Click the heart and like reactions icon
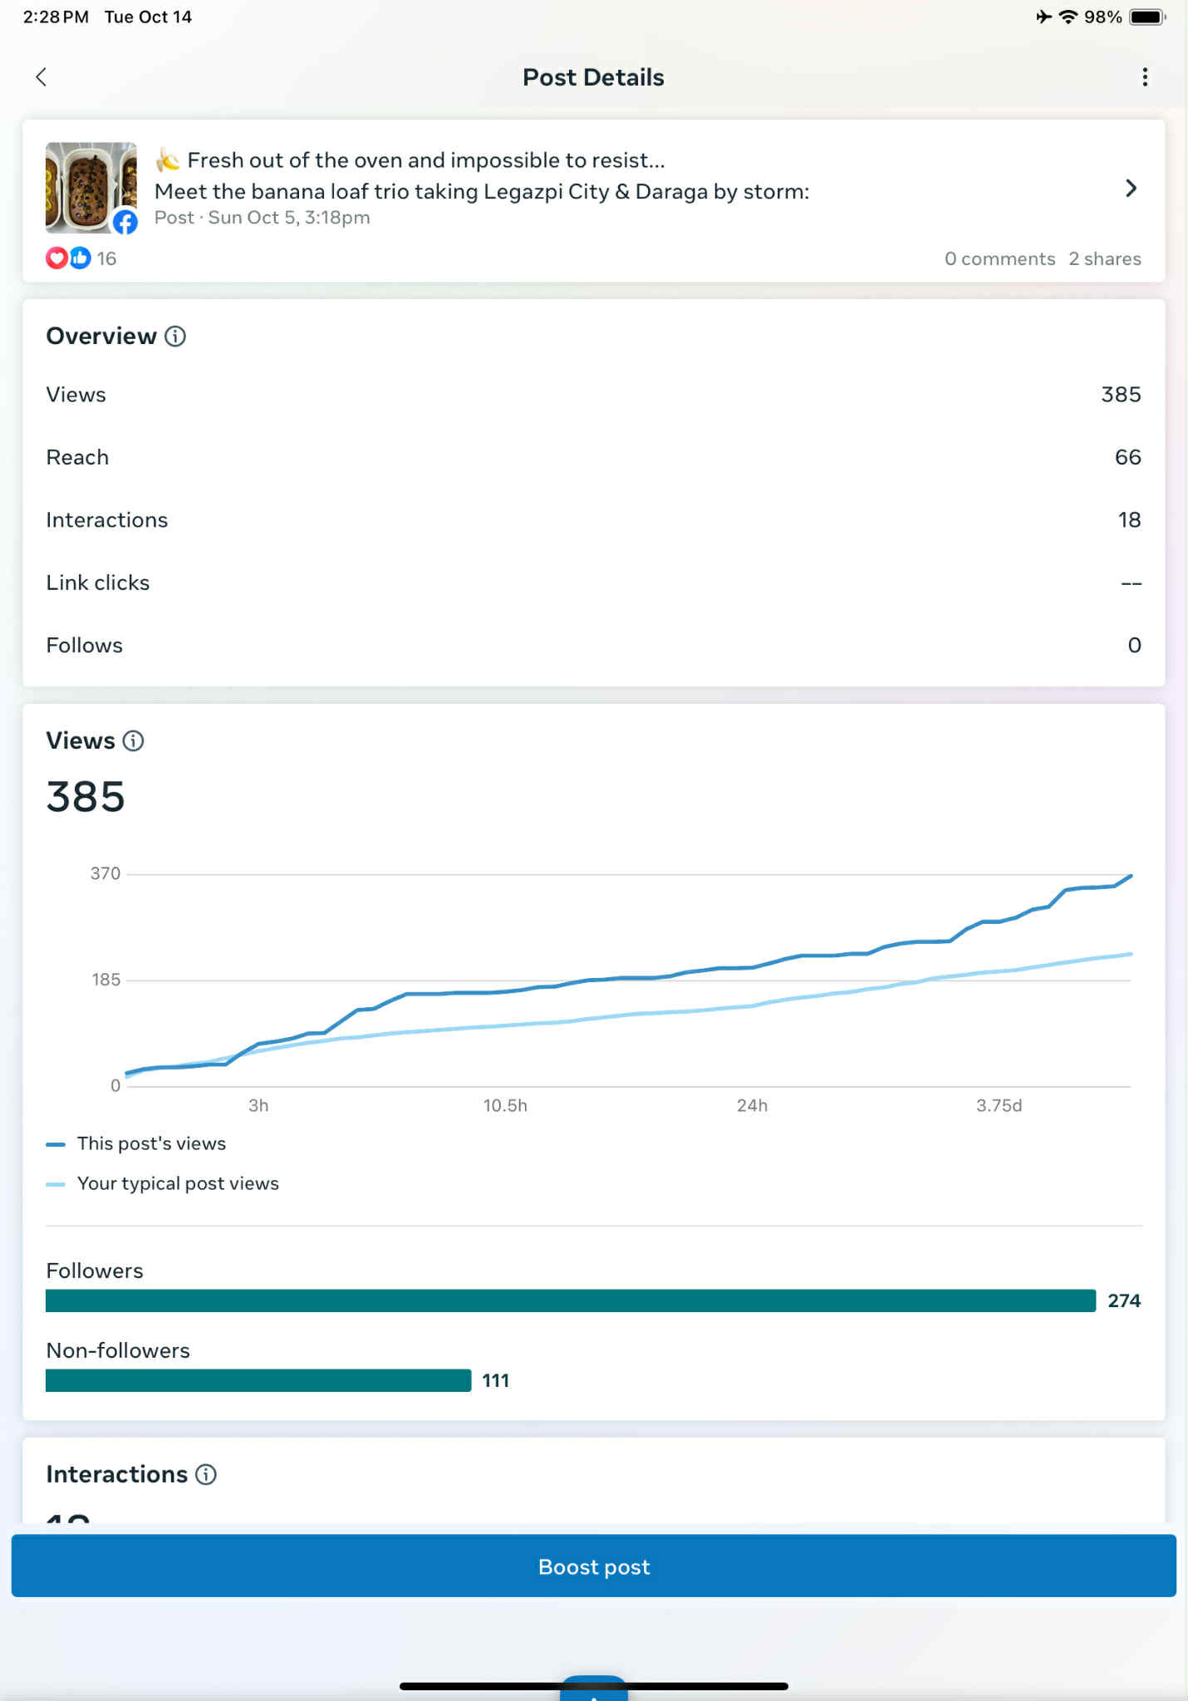 coord(68,258)
